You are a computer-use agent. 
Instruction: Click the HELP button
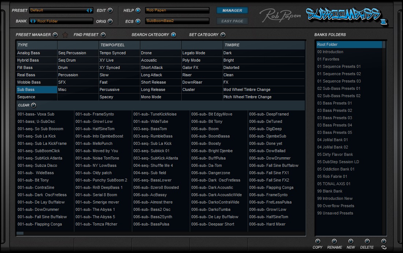(x=138, y=10)
